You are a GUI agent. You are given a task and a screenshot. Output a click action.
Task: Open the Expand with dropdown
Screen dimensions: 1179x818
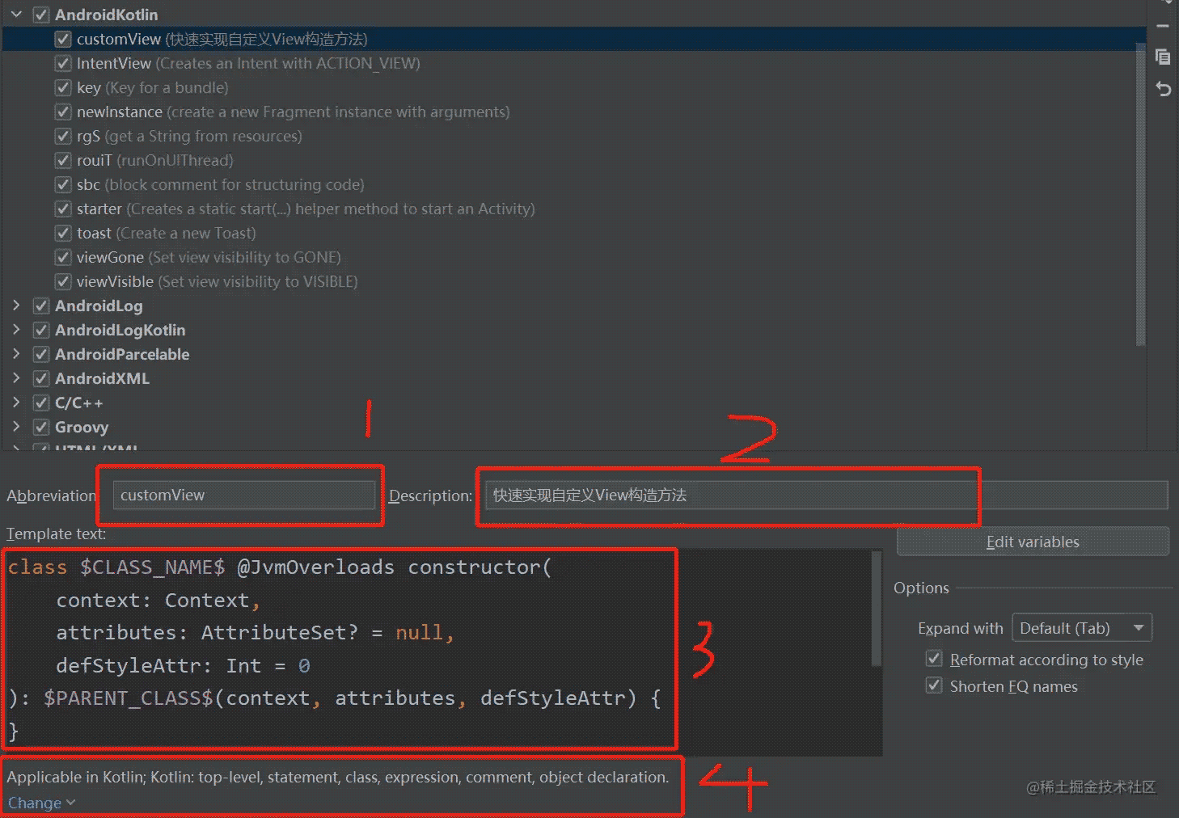[x=1081, y=628]
